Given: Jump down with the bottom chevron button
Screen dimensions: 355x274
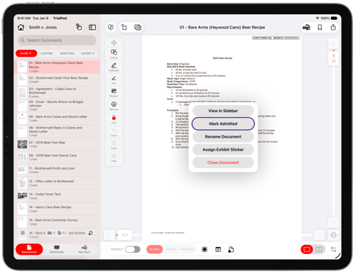Looking at the screenshot, I should point(334,222).
